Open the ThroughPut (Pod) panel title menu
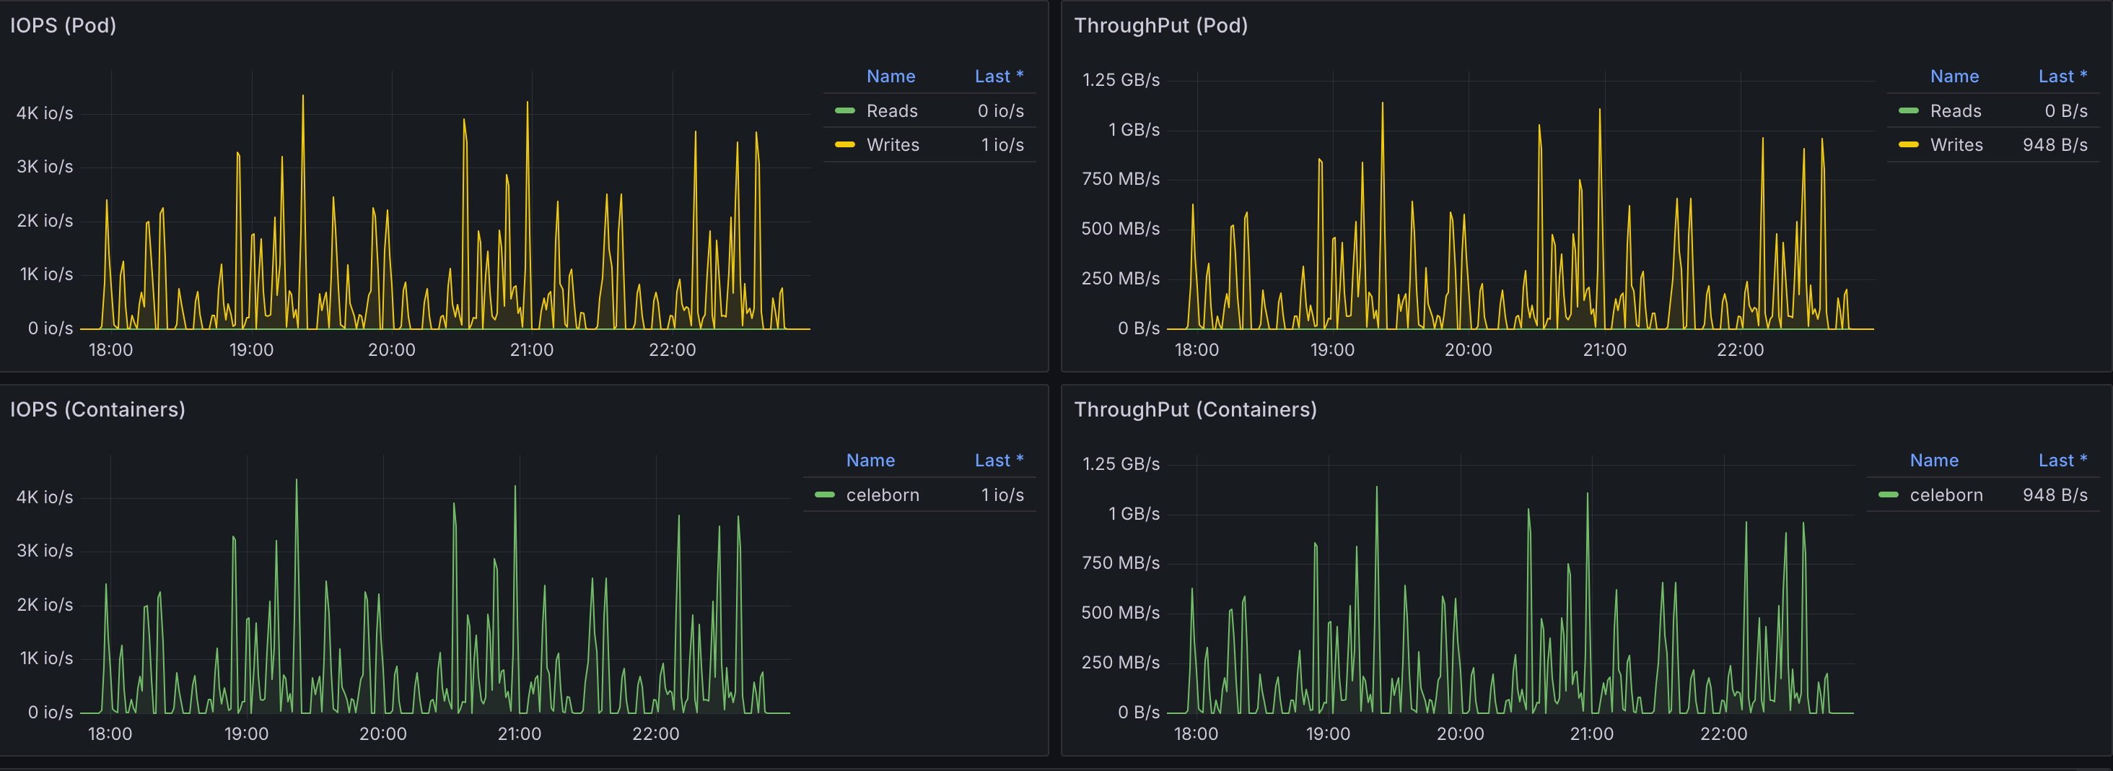The height and width of the screenshot is (771, 2113). tap(1160, 25)
